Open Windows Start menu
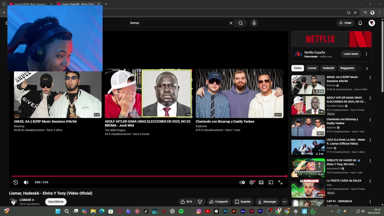This screenshot has width=384, height=216. coord(58,211)
